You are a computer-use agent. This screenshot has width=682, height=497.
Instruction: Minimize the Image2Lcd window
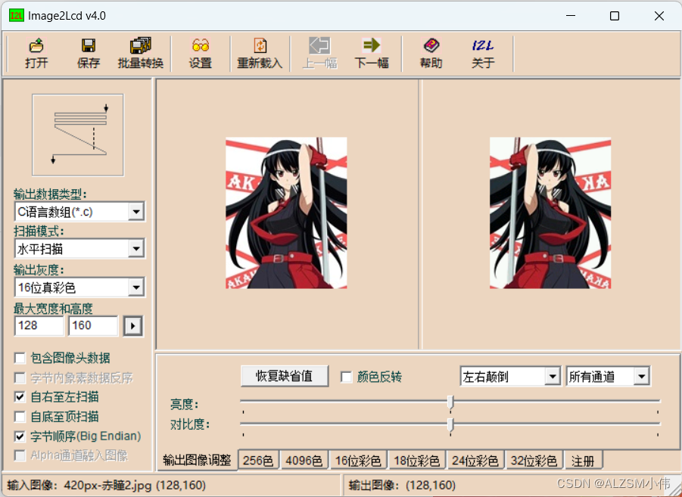(571, 16)
